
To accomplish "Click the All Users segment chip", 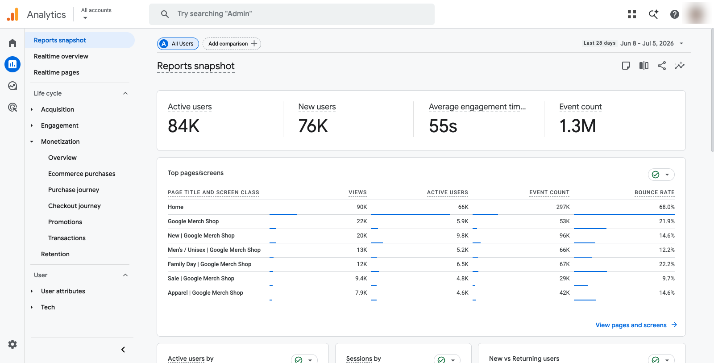I will click(x=178, y=44).
